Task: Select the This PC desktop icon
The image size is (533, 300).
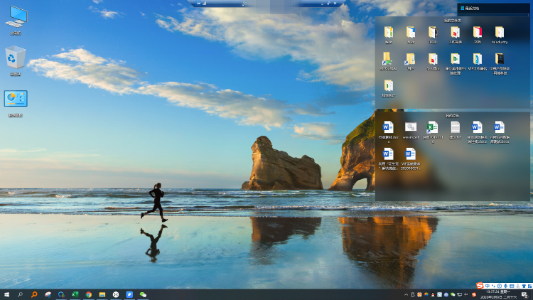Action: [16, 20]
